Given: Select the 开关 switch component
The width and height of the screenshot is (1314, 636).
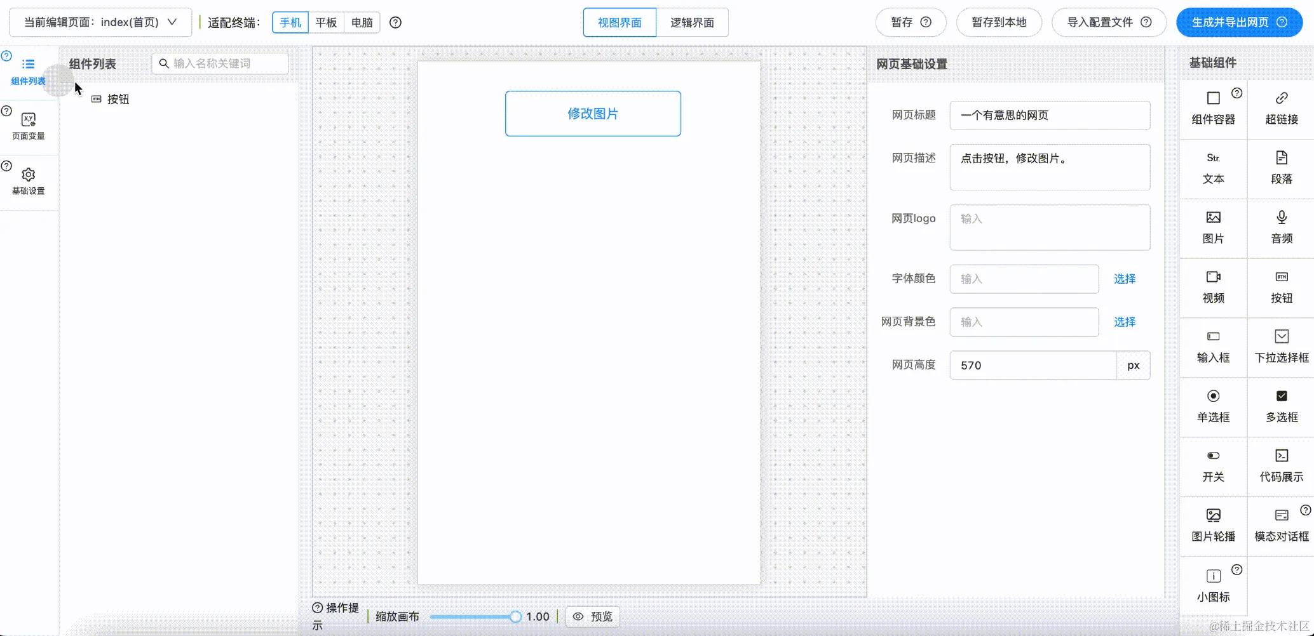Looking at the screenshot, I should click(x=1213, y=466).
